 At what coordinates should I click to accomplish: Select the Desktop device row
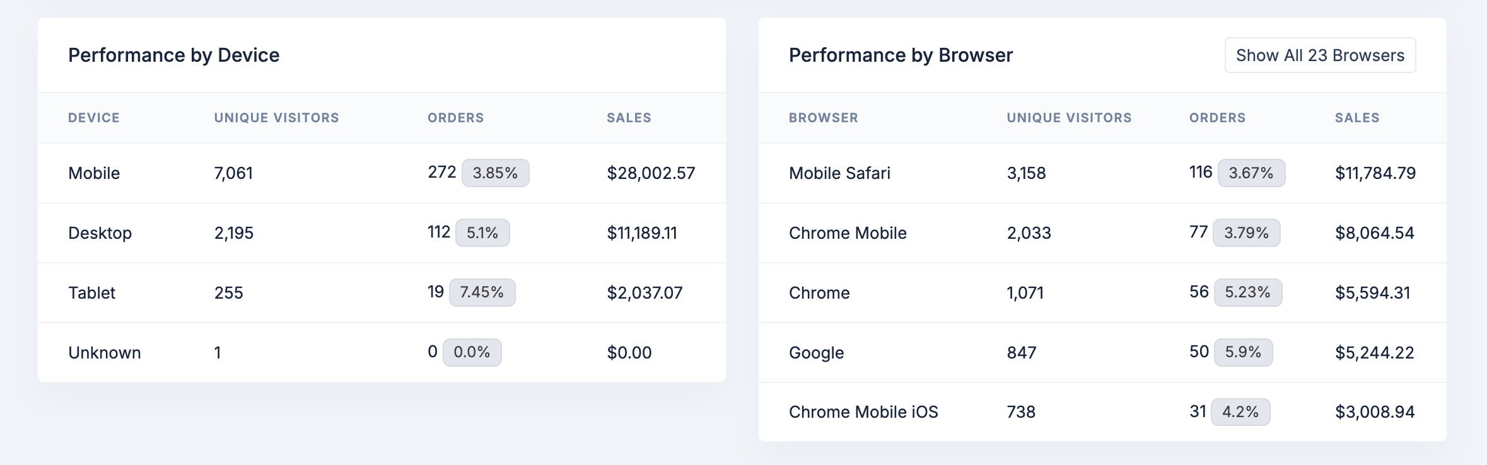(x=382, y=233)
